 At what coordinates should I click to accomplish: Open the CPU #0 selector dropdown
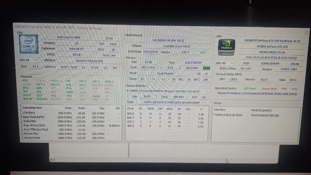36,60
